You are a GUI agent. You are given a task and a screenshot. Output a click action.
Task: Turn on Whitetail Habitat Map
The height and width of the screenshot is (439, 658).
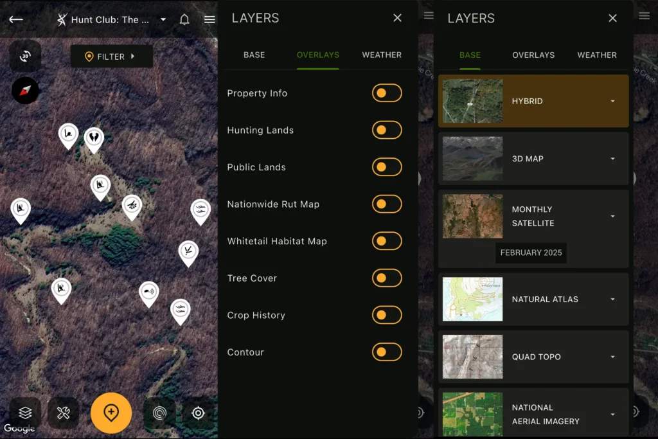coord(386,241)
